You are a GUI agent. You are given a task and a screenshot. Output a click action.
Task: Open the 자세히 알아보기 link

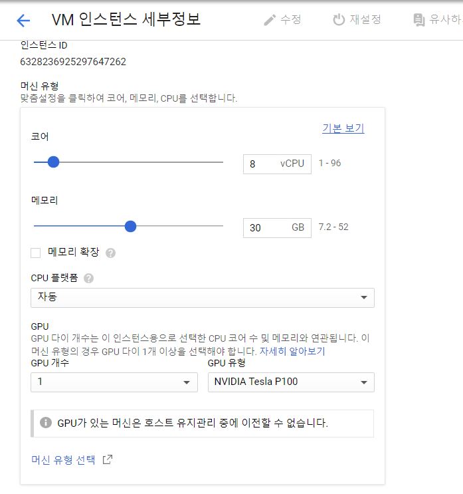(x=292, y=351)
